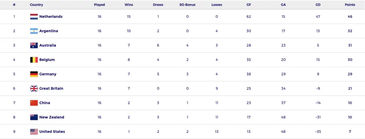Sort by the Wins column header
This screenshot has width=365, height=139.
click(129, 5)
